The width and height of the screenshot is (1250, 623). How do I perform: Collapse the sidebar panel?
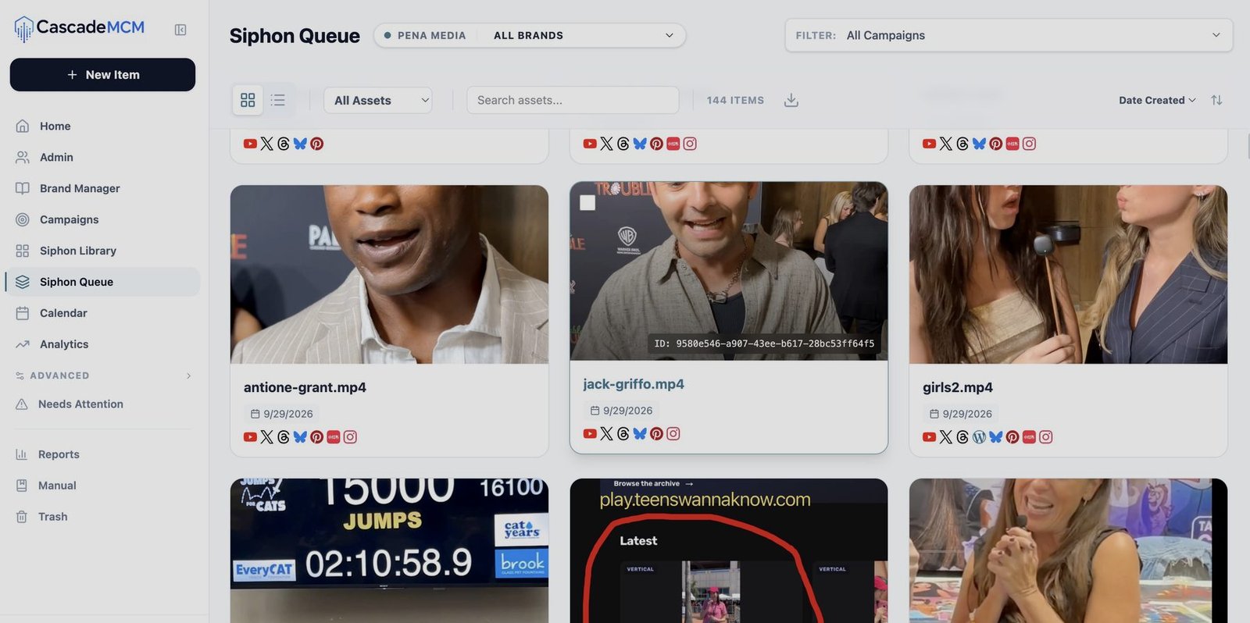[180, 30]
